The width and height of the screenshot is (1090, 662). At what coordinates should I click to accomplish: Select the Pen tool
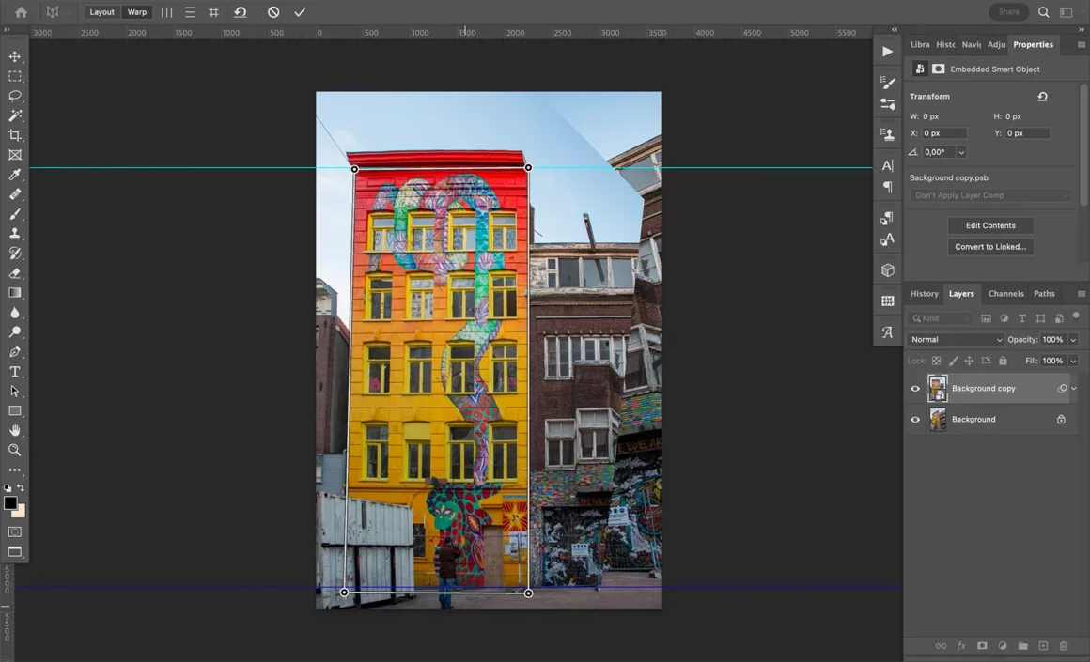15,351
